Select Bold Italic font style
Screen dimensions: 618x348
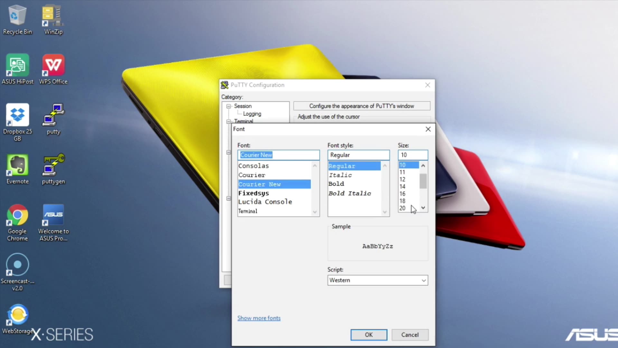click(350, 193)
